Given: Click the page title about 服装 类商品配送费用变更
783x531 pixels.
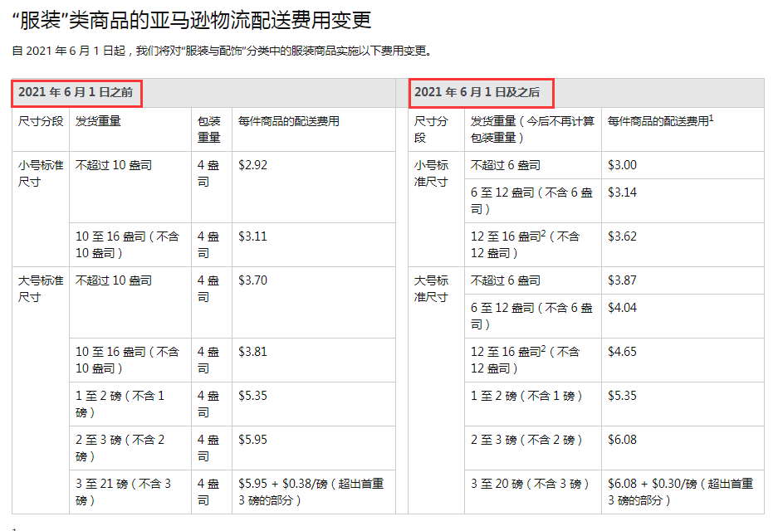Looking at the screenshot, I should pos(192,20).
